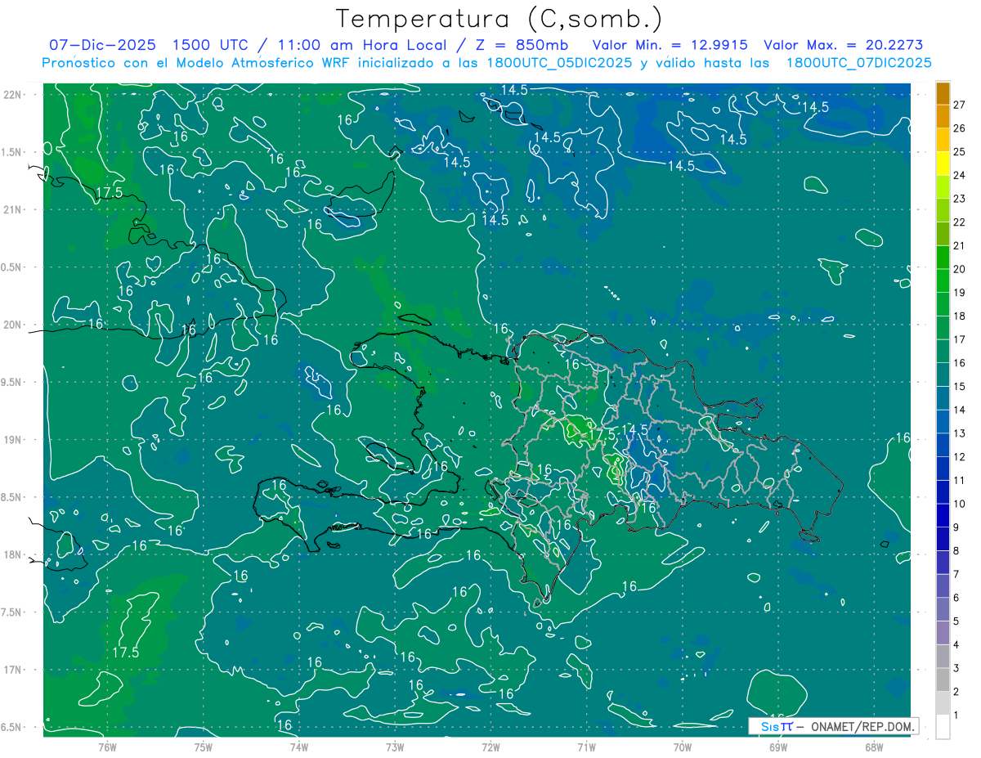
Task: Click legend value '26'
Action: click(959, 128)
